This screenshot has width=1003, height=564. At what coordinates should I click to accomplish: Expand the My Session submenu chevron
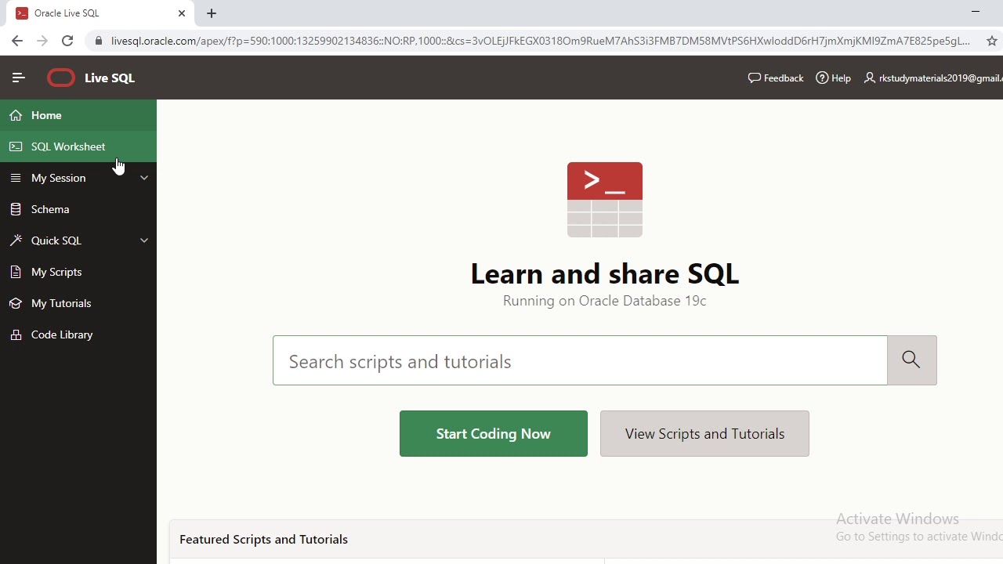(144, 178)
